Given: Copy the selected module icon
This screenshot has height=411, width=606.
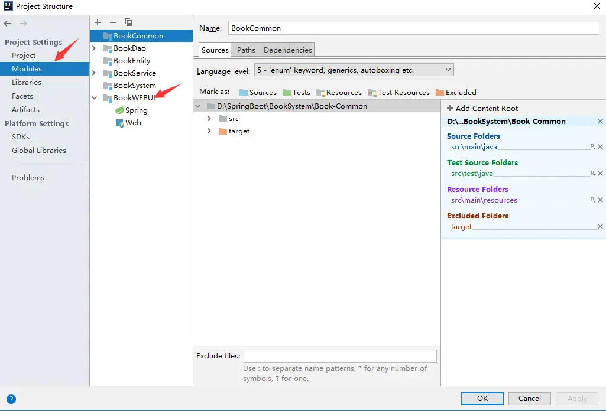Looking at the screenshot, I should pos(128,22).
